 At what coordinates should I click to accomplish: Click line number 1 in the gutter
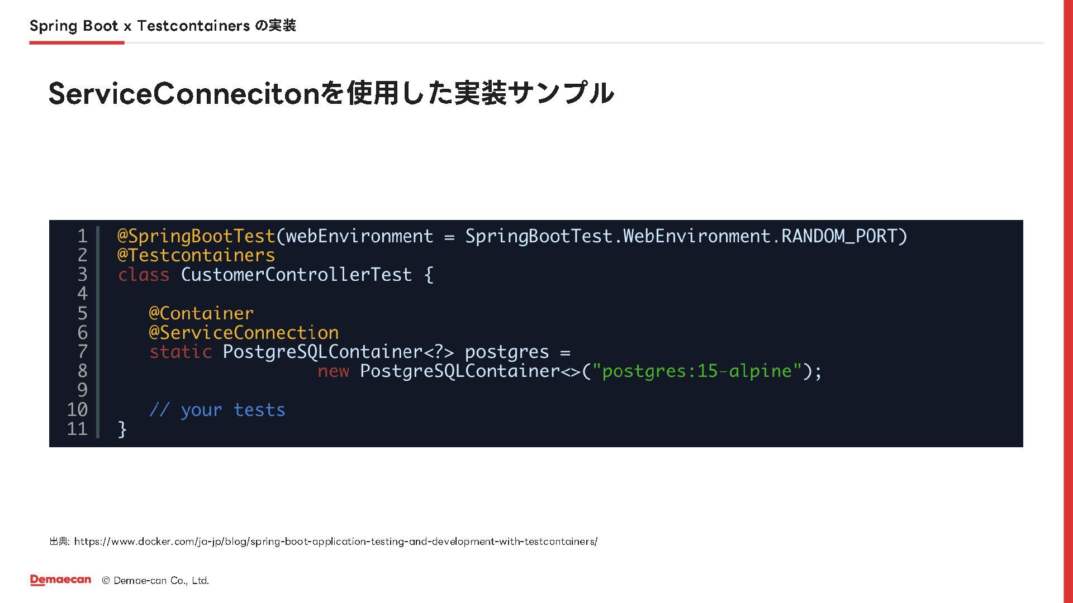[82, 236]
